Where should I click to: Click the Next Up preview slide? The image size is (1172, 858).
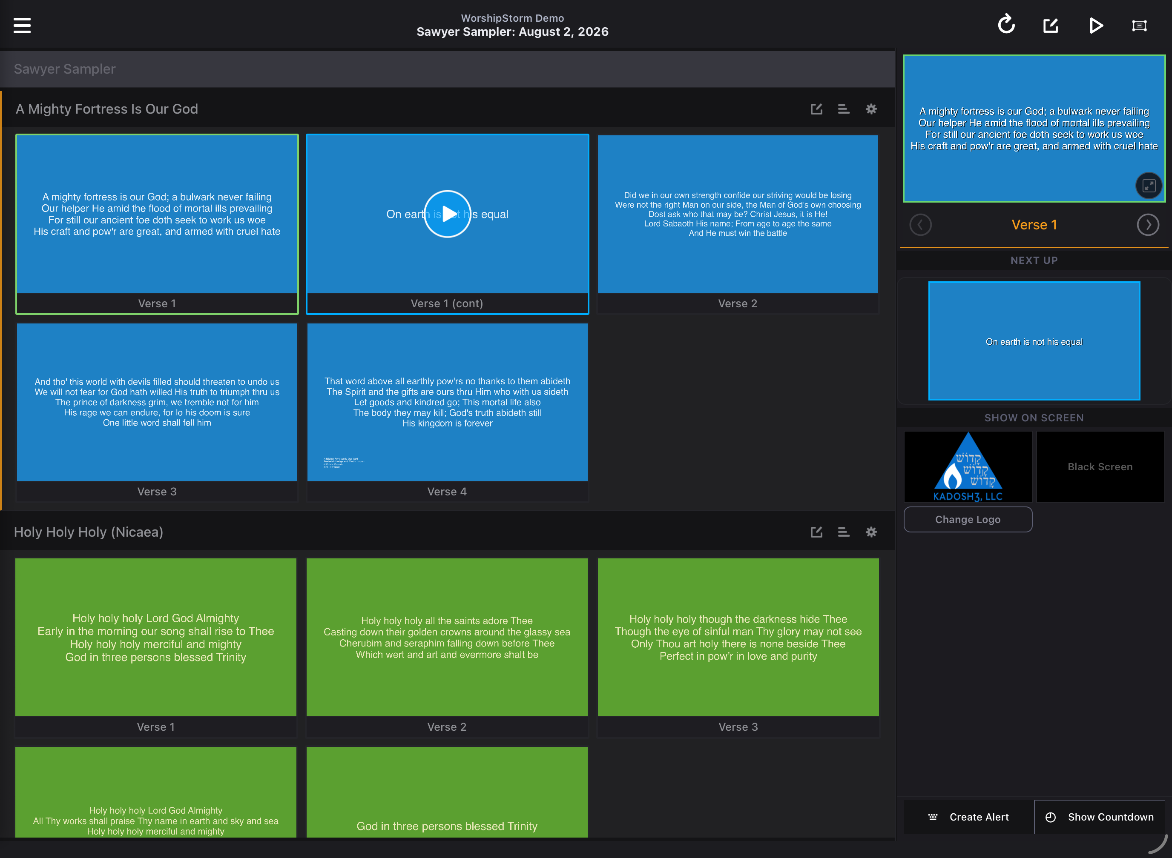(1034, 341)
